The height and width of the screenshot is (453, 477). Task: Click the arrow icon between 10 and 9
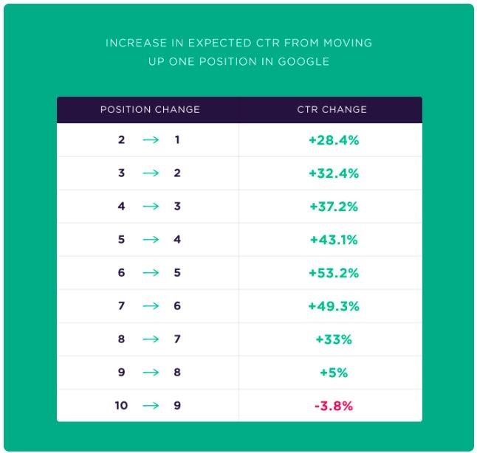point(151,406)
